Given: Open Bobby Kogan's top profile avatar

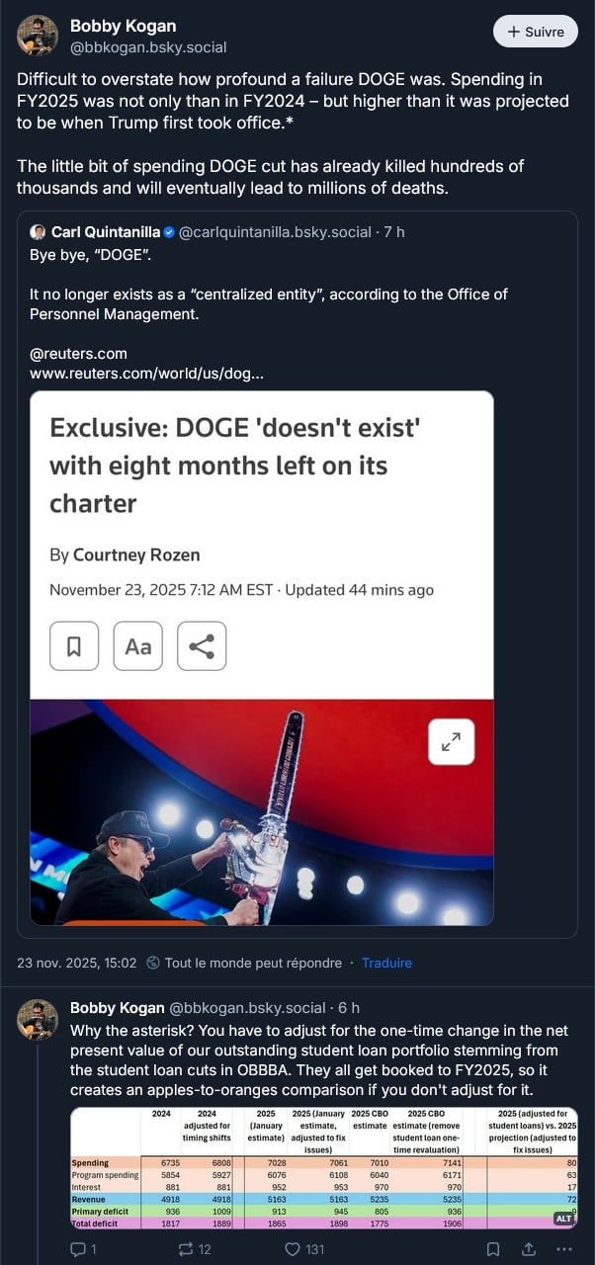Looking at the screenshot, I should pyautogui.click(x=38, y=36).
